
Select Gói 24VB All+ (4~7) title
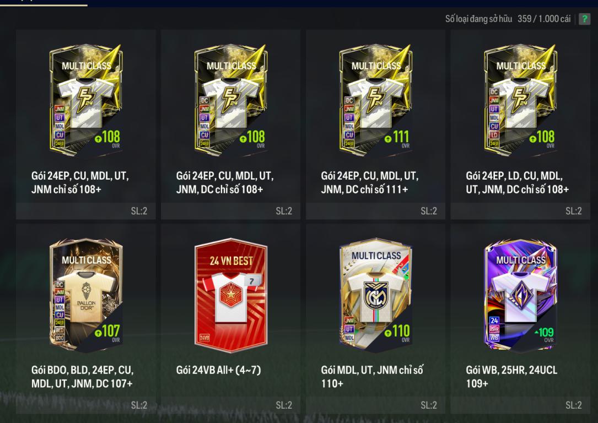(218, 370)
